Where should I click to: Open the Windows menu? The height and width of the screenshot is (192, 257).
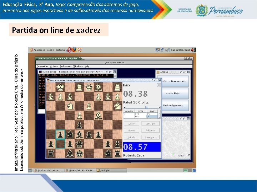pos(78,66)
